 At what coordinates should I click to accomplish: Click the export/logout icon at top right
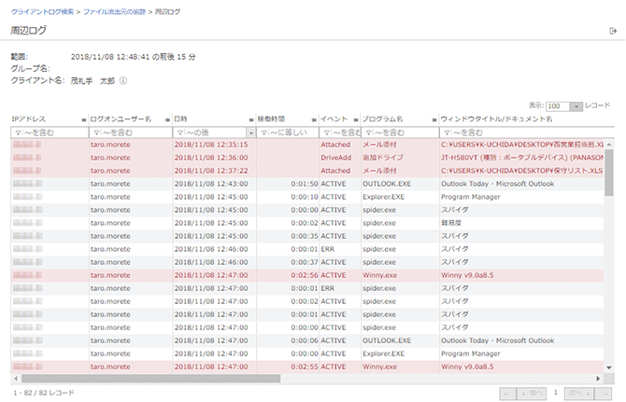(612, 31)
